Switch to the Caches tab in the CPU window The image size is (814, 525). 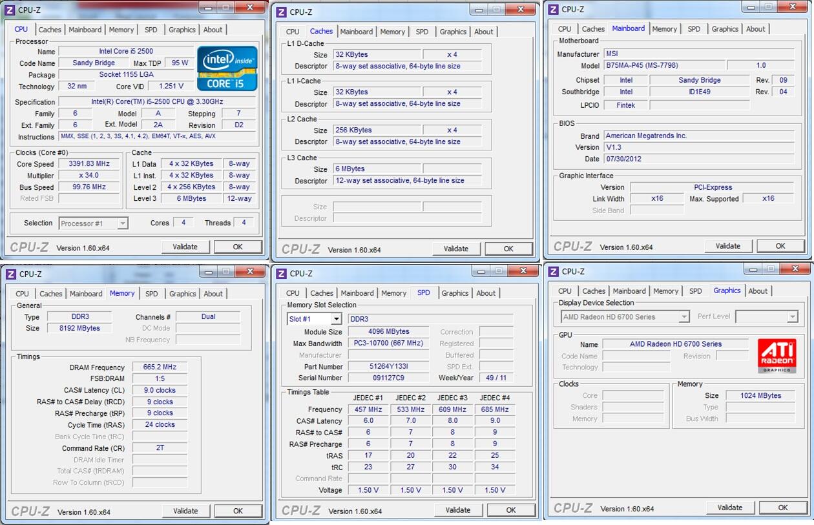[x=50, y=30]
